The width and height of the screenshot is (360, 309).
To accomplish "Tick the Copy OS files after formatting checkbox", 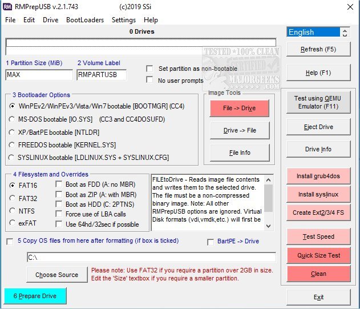I will (10, 242).
